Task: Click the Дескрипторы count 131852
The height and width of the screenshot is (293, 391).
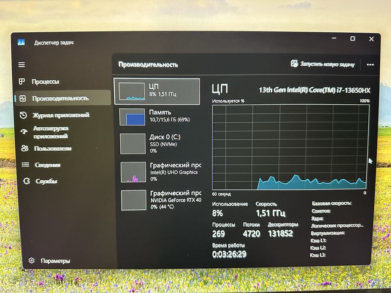Action: click(280, 234)
